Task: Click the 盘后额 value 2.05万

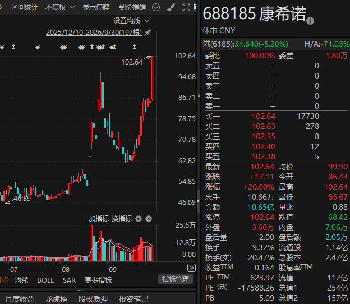Action: pyautogui.click(x=337, y=237)
